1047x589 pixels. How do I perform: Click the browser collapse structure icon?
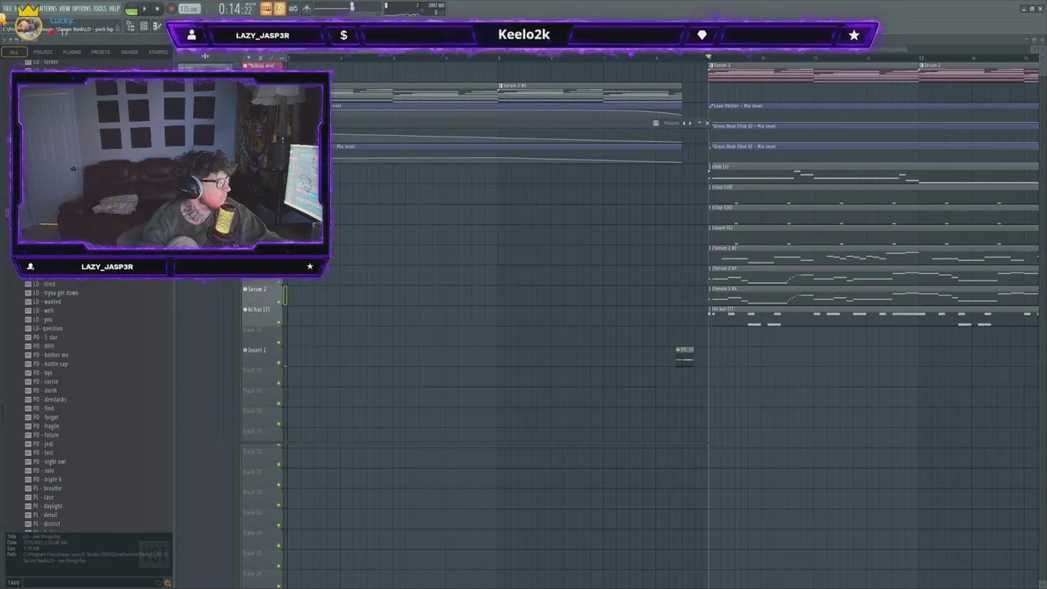click(x=157, y=26)
